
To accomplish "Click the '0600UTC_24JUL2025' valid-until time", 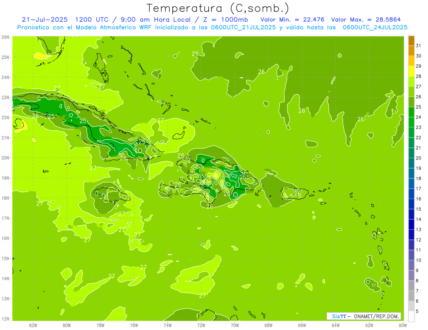I will (375, 27).
